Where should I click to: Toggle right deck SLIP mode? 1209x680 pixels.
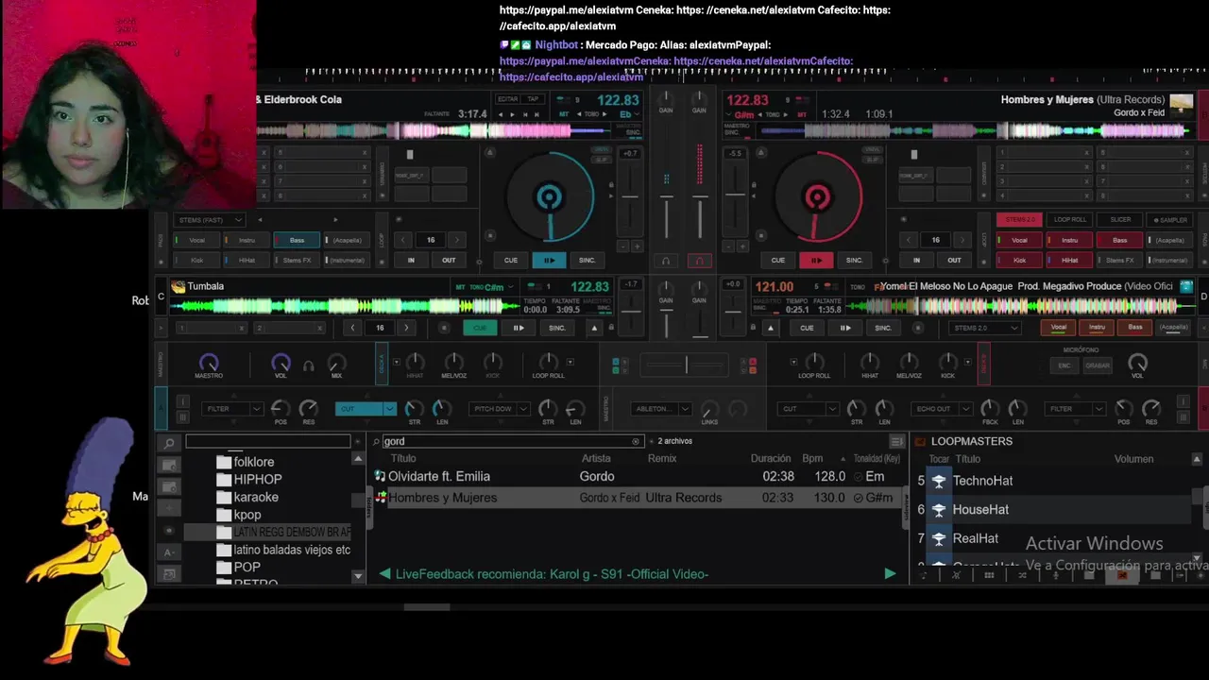coord(874,158)
